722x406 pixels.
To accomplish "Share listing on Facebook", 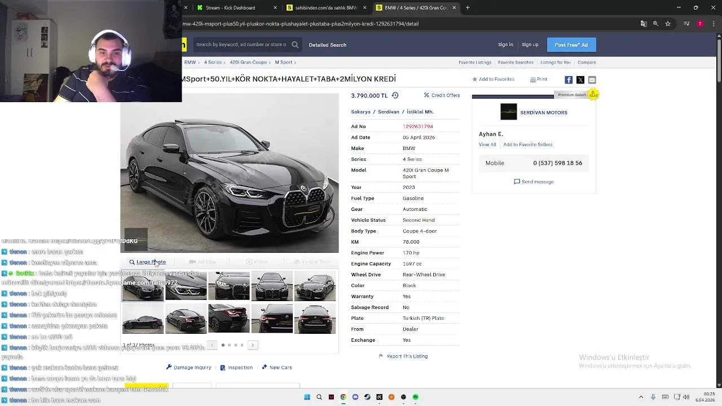I will pos(569,80).
